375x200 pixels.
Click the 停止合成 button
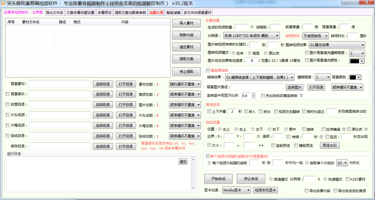[251, 179]
